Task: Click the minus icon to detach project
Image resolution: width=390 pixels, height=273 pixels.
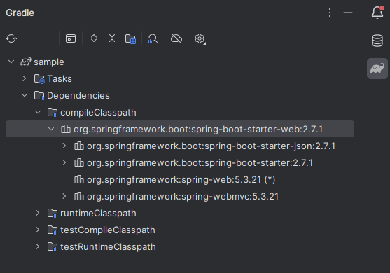Action: coord(47,38)
